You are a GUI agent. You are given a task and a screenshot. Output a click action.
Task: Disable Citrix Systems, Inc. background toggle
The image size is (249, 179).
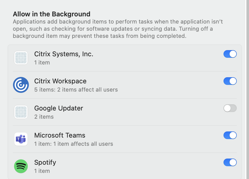(x=230, y=54)
